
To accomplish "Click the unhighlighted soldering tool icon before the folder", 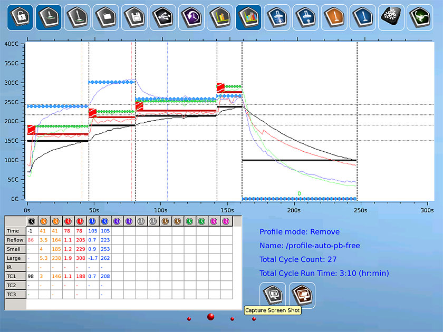I will pos(77,17).
